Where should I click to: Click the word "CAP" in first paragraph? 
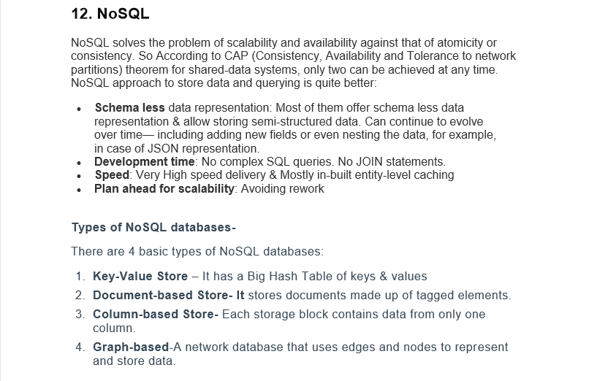(x=216, y=56)
